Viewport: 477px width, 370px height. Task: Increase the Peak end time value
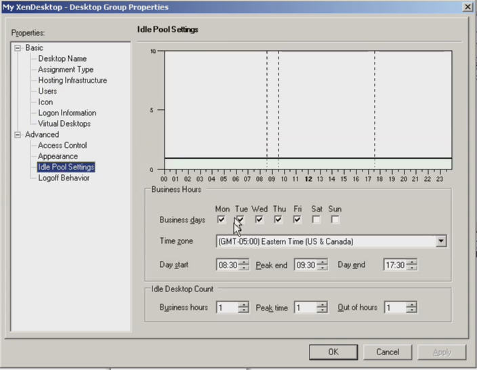point(323,262)
